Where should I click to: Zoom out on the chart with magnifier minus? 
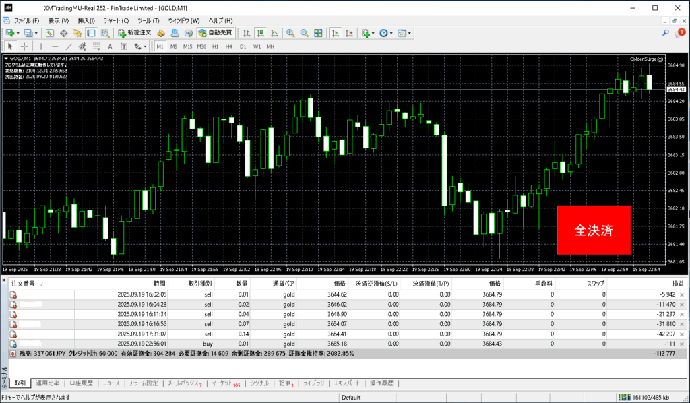click(x=304, y=32)
